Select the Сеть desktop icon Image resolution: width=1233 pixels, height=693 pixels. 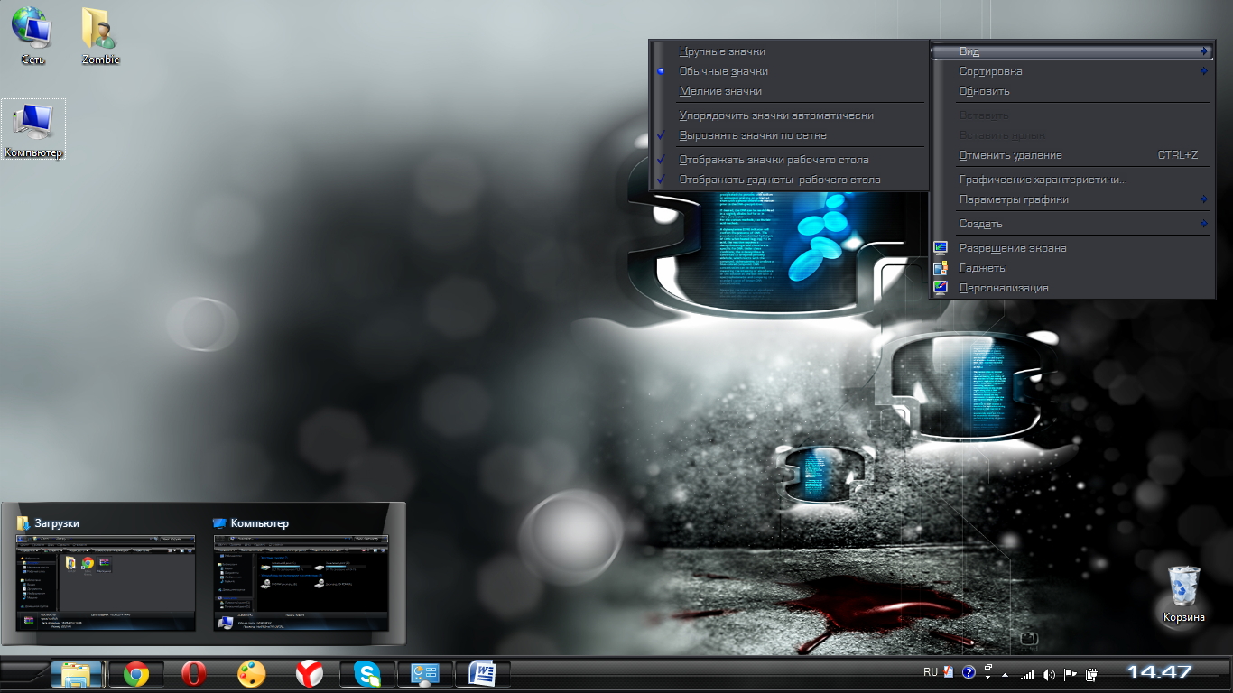[33, 34]
